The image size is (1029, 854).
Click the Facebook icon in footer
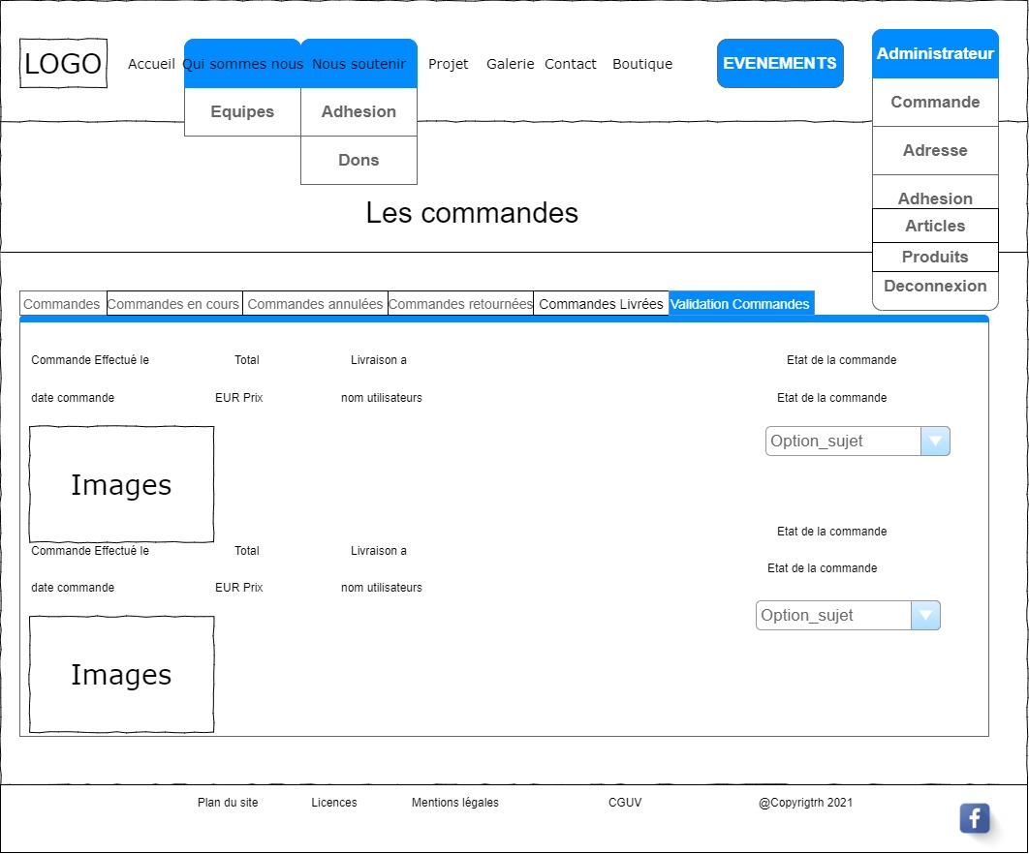click(x=974, y=818)
